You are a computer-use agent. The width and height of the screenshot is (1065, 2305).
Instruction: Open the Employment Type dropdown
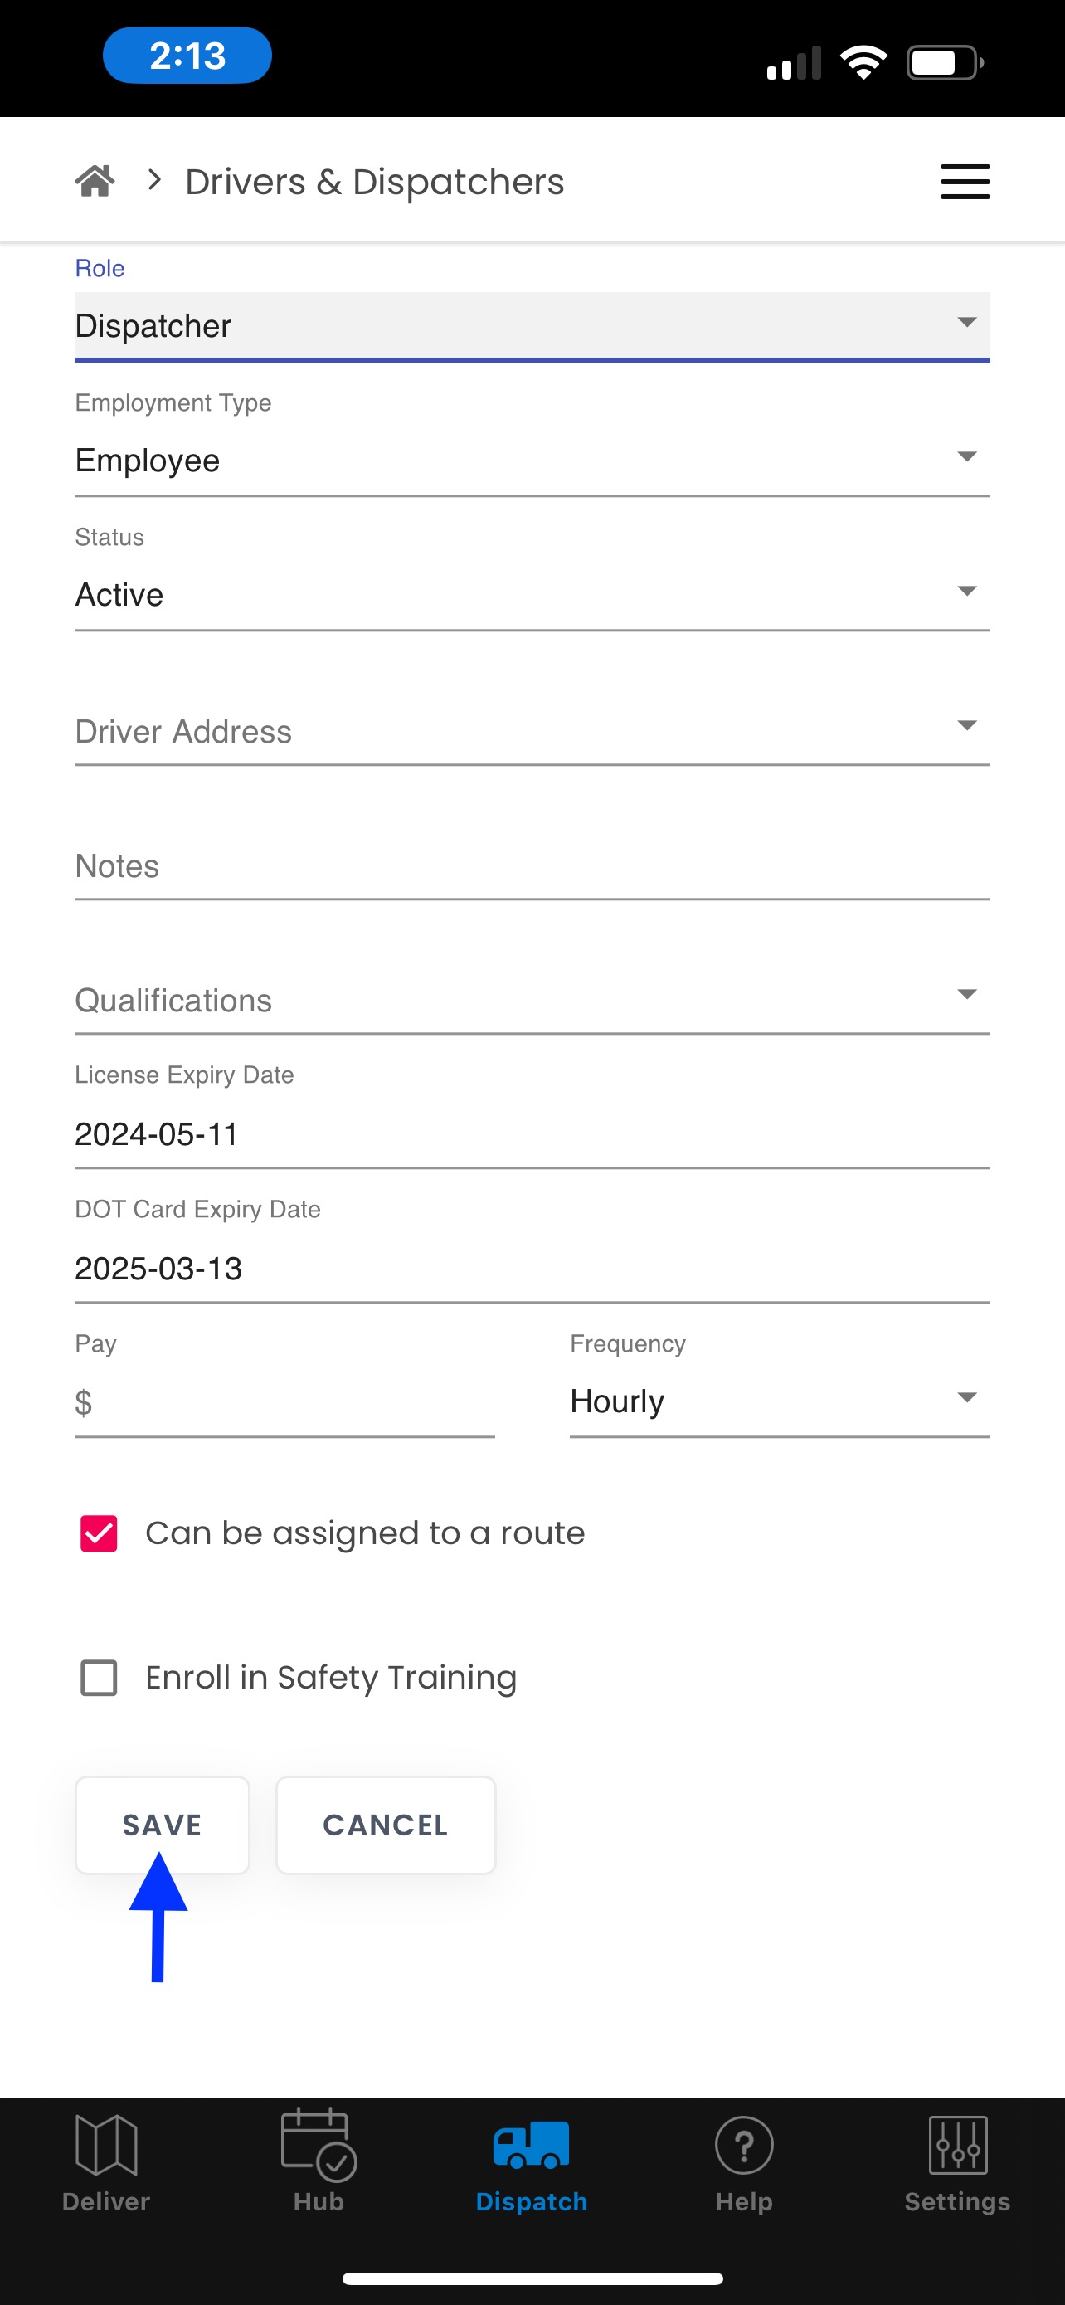tap(532, 460)
